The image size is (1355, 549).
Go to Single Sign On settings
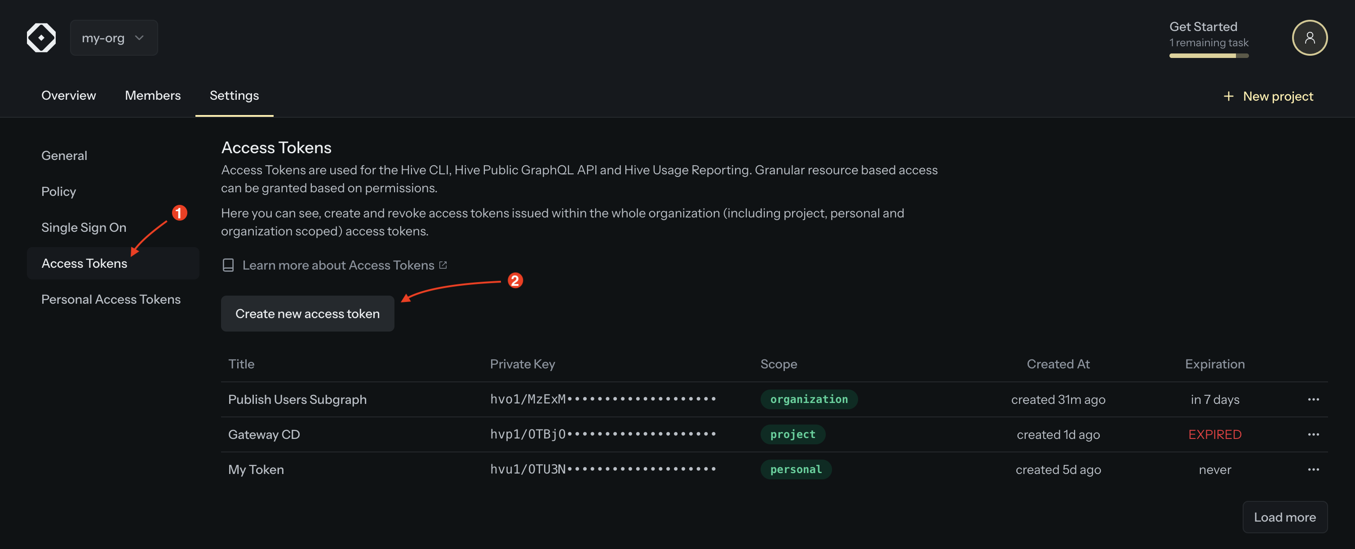(84, 227)
